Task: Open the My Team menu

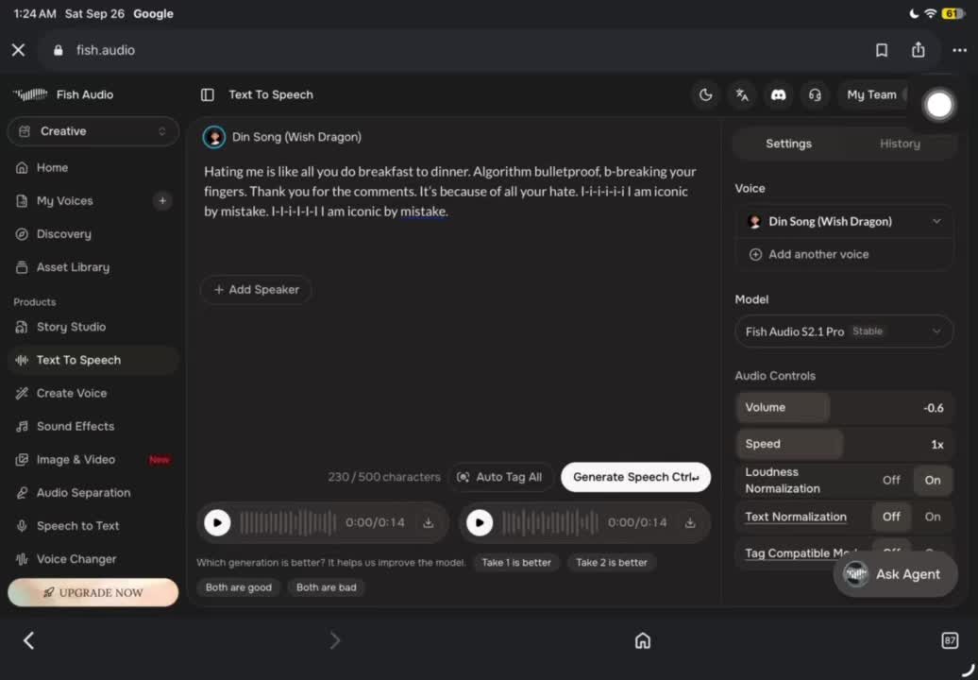Action: tap(873, 94)
